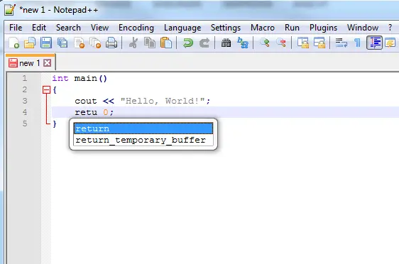
Task: Choose 'return_temporary_buffer' autocomplete suggestion
Action: click(x=143, y=140)
